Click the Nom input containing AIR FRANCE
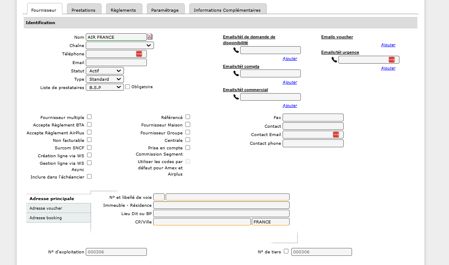The height and width of the screenshot is (265, 449). click(x=116, y=37)
